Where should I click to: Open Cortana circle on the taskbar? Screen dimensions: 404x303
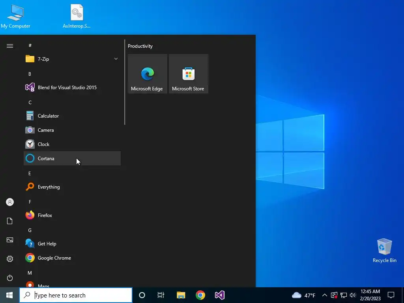pos(142,295)
